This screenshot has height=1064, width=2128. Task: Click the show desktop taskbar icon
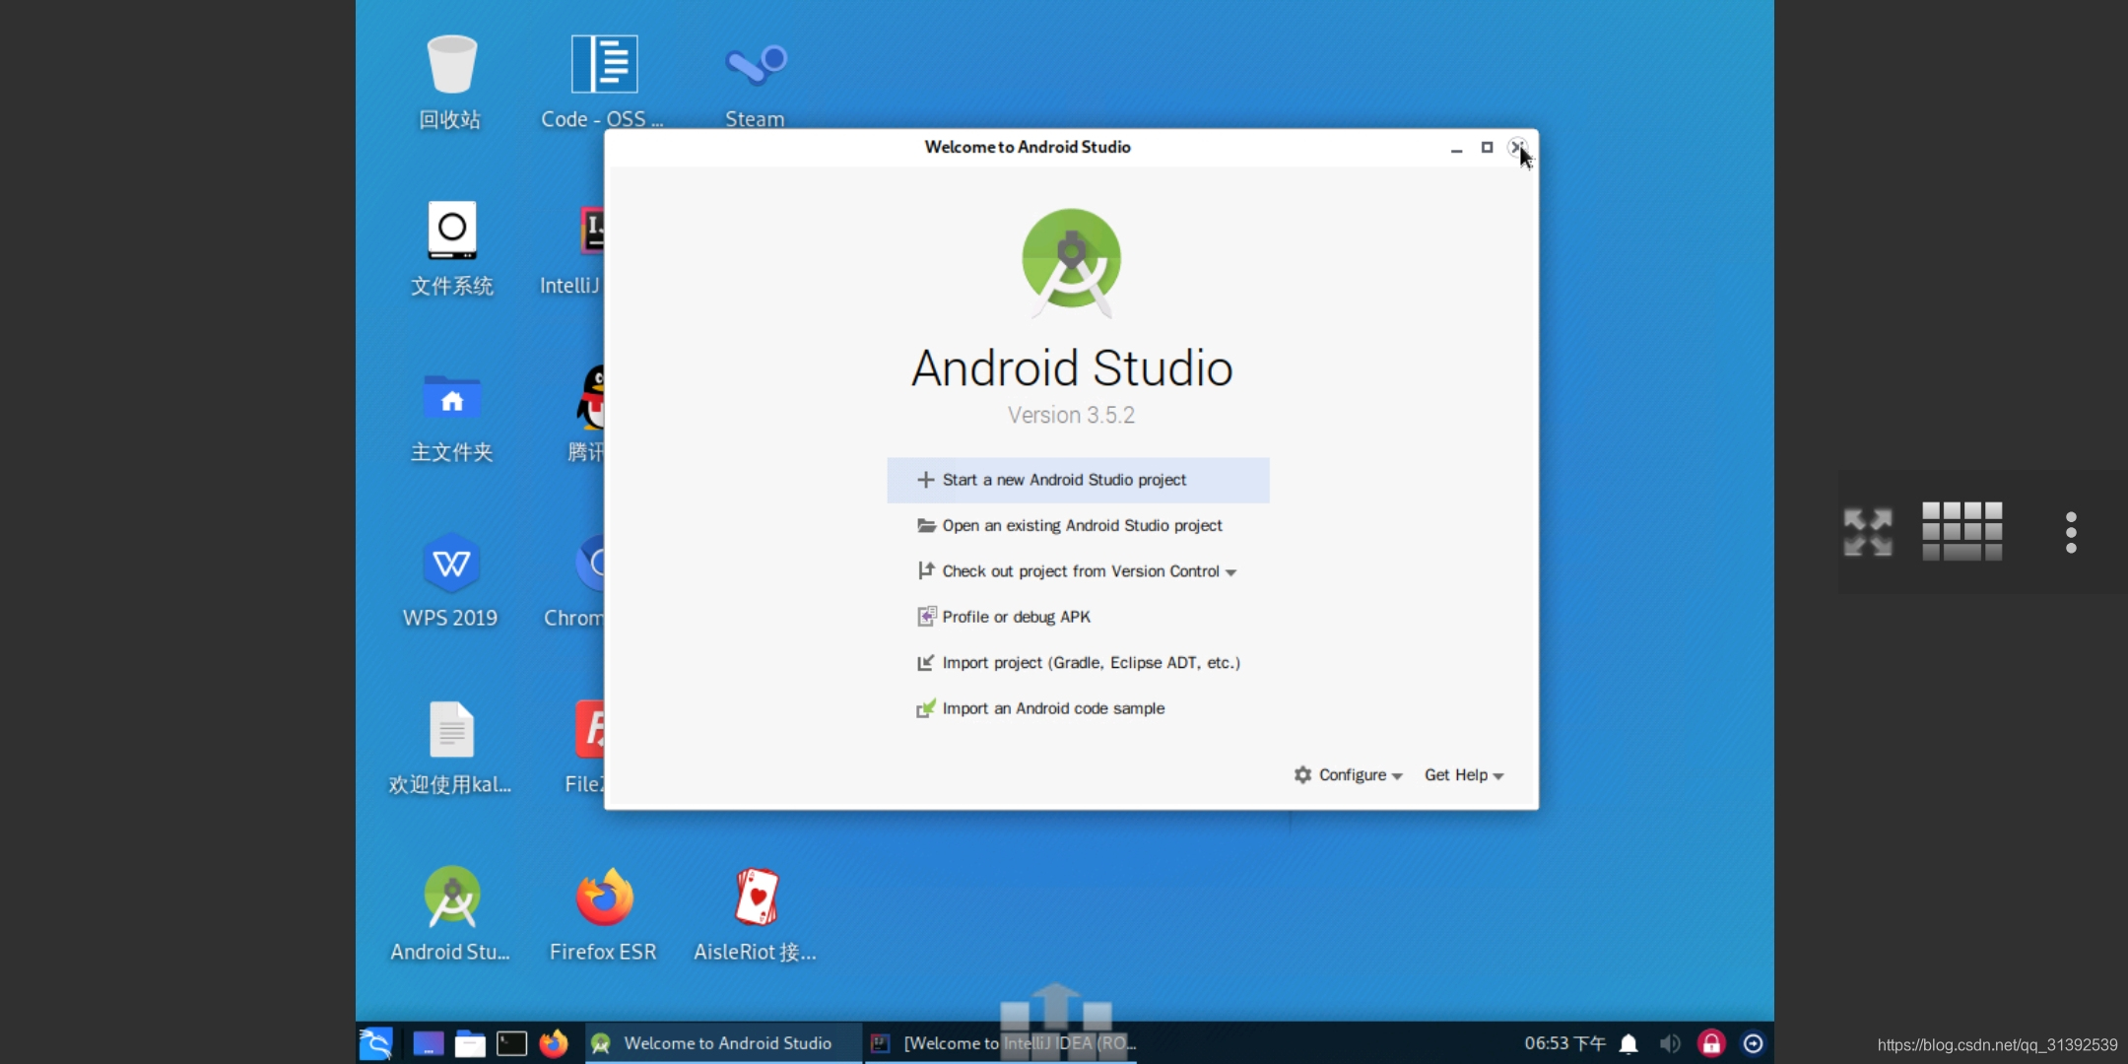pos(428,1043)
